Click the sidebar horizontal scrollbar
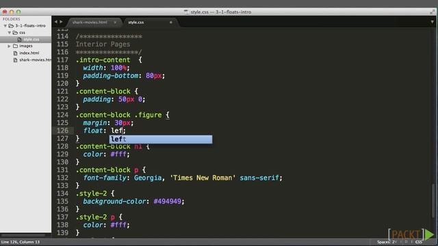Viewport: 438px width, 246px height. click(23, 235)
